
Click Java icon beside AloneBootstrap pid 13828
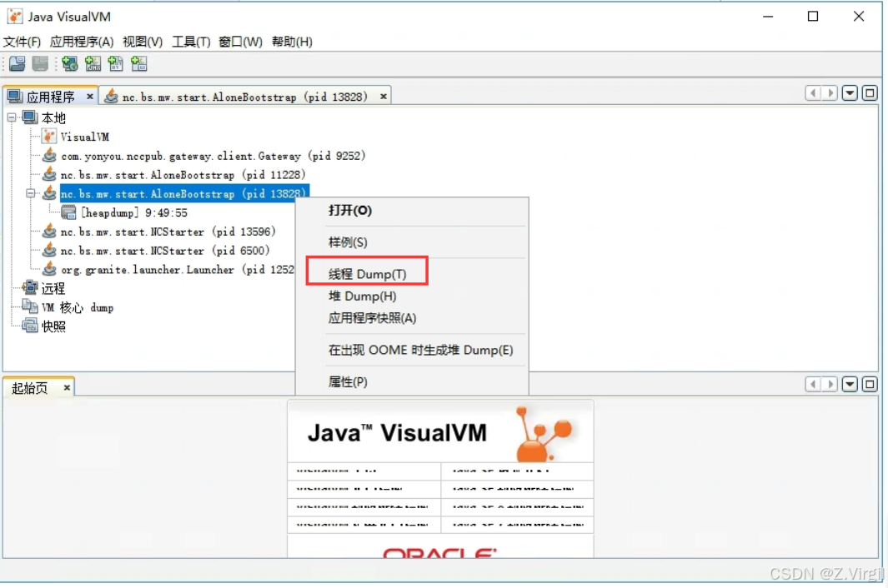tap(49, 193)
